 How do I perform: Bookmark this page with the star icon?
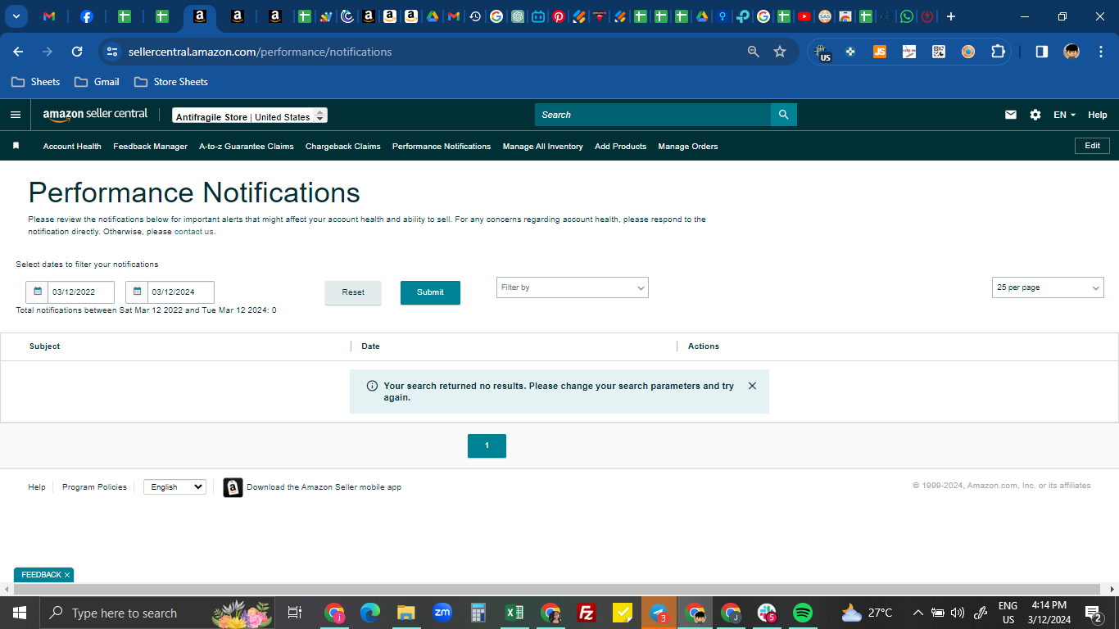click(x=780, y=52)
